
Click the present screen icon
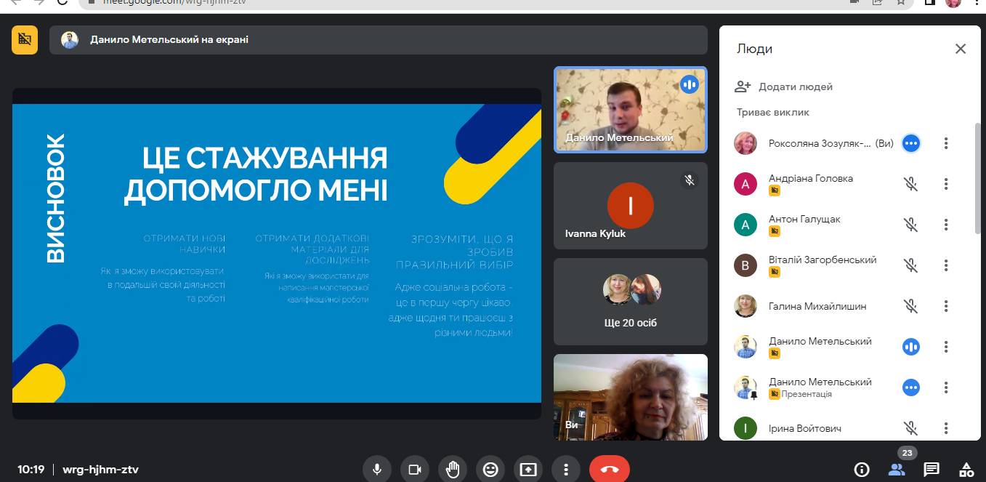[x=528, y=470]
